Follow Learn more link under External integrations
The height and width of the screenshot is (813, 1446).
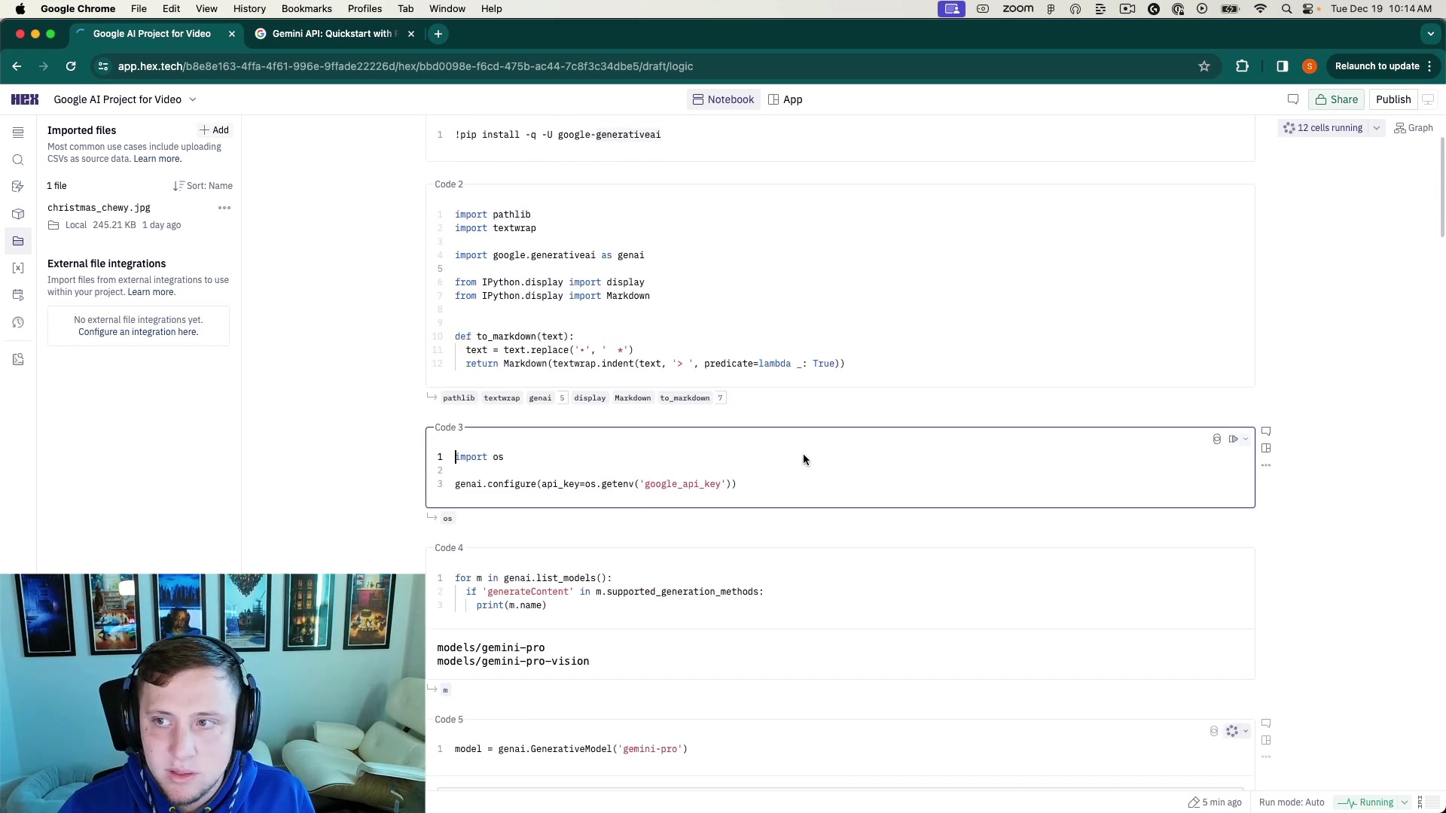(x=151, y=292)
